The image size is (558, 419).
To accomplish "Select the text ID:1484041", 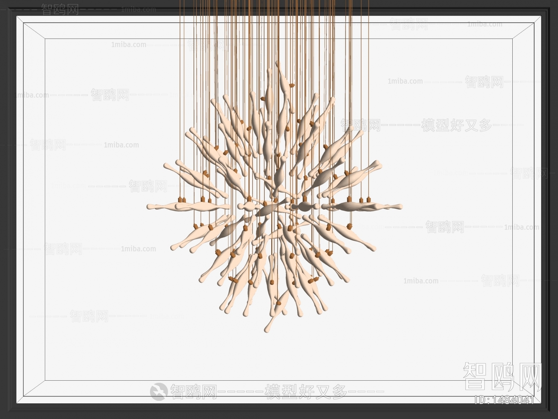I will tap(505, 400).
